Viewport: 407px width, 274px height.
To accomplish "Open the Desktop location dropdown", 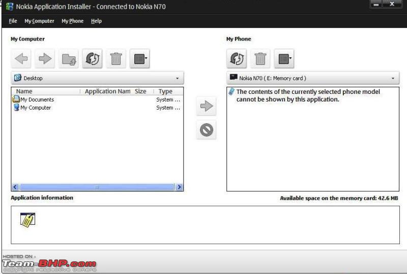I will click(97, 78).
